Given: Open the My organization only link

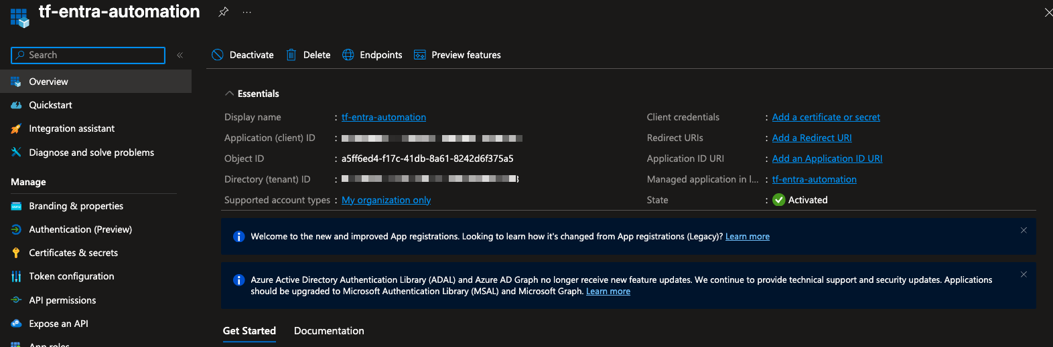Looking at the screenshot, I should 386,200.
